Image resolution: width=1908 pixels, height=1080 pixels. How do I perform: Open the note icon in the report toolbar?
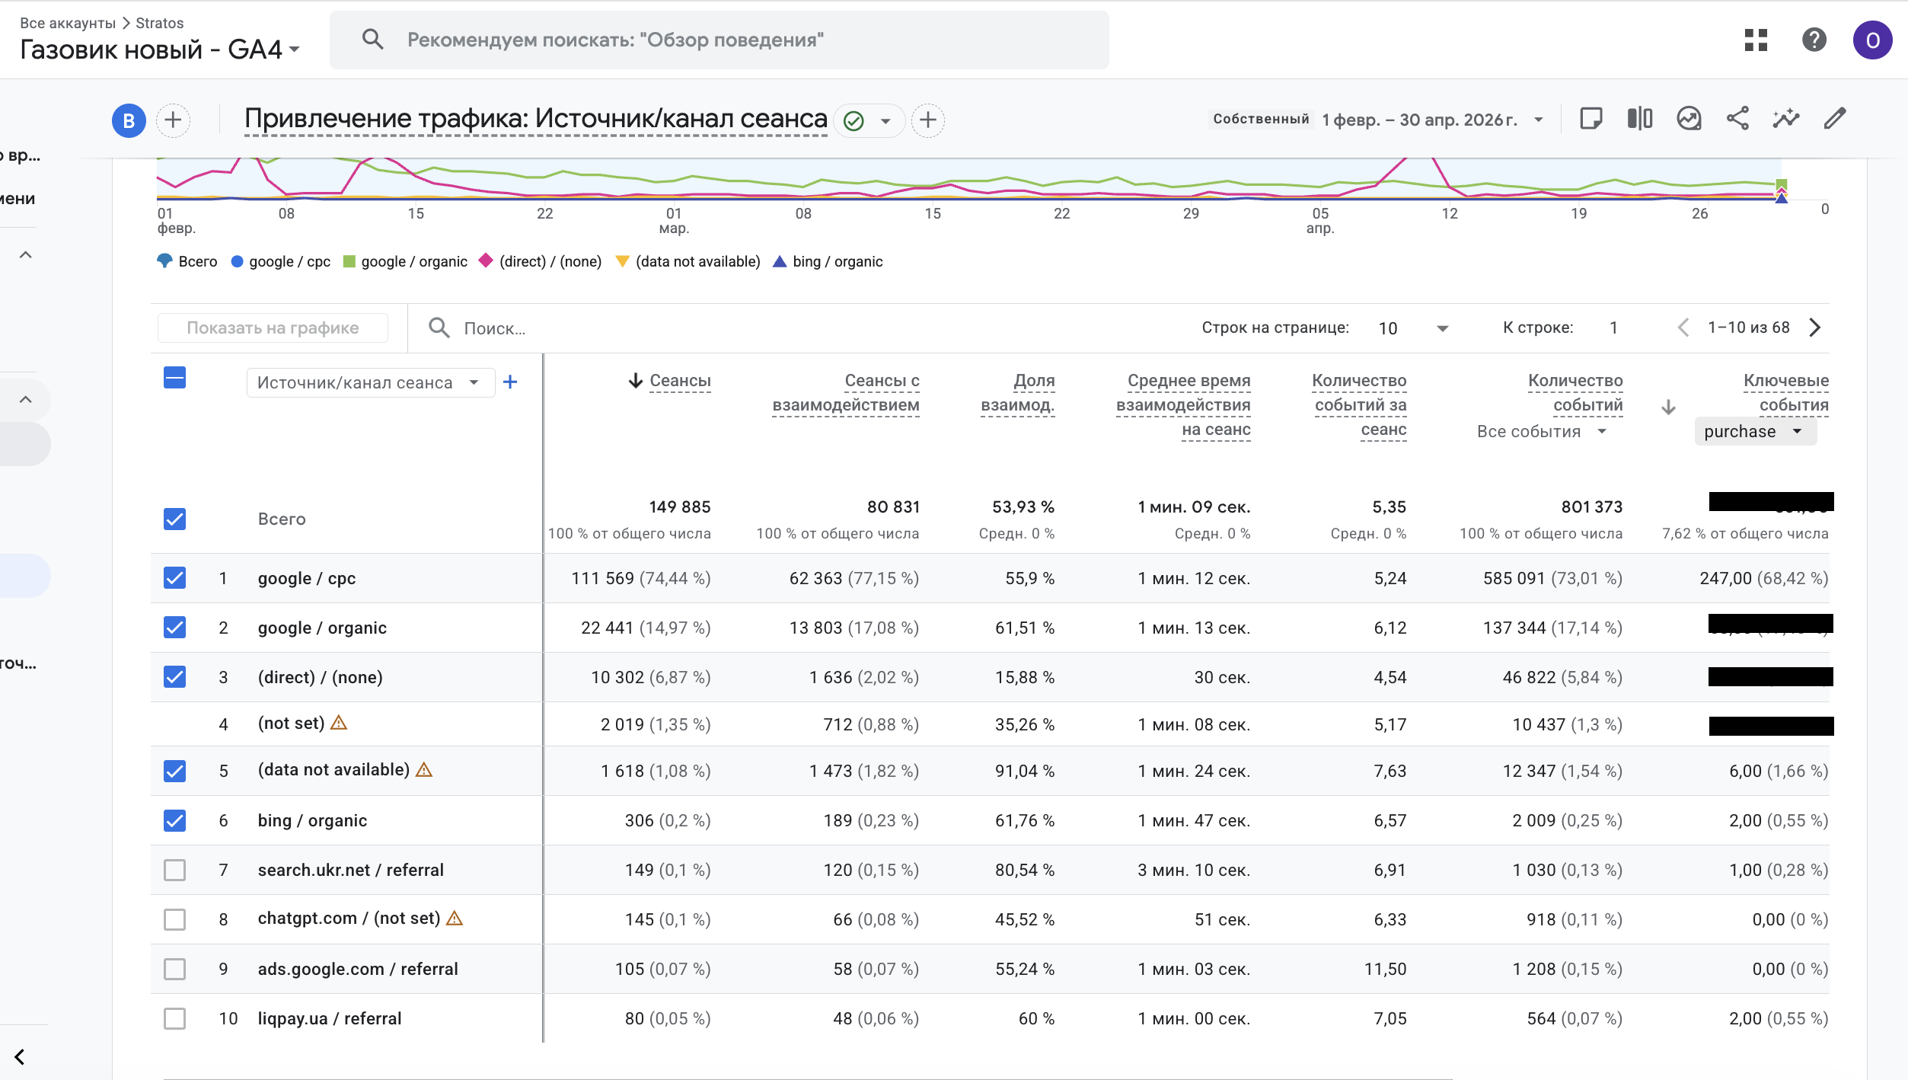pyautogui.click(x=1591, y=119)
